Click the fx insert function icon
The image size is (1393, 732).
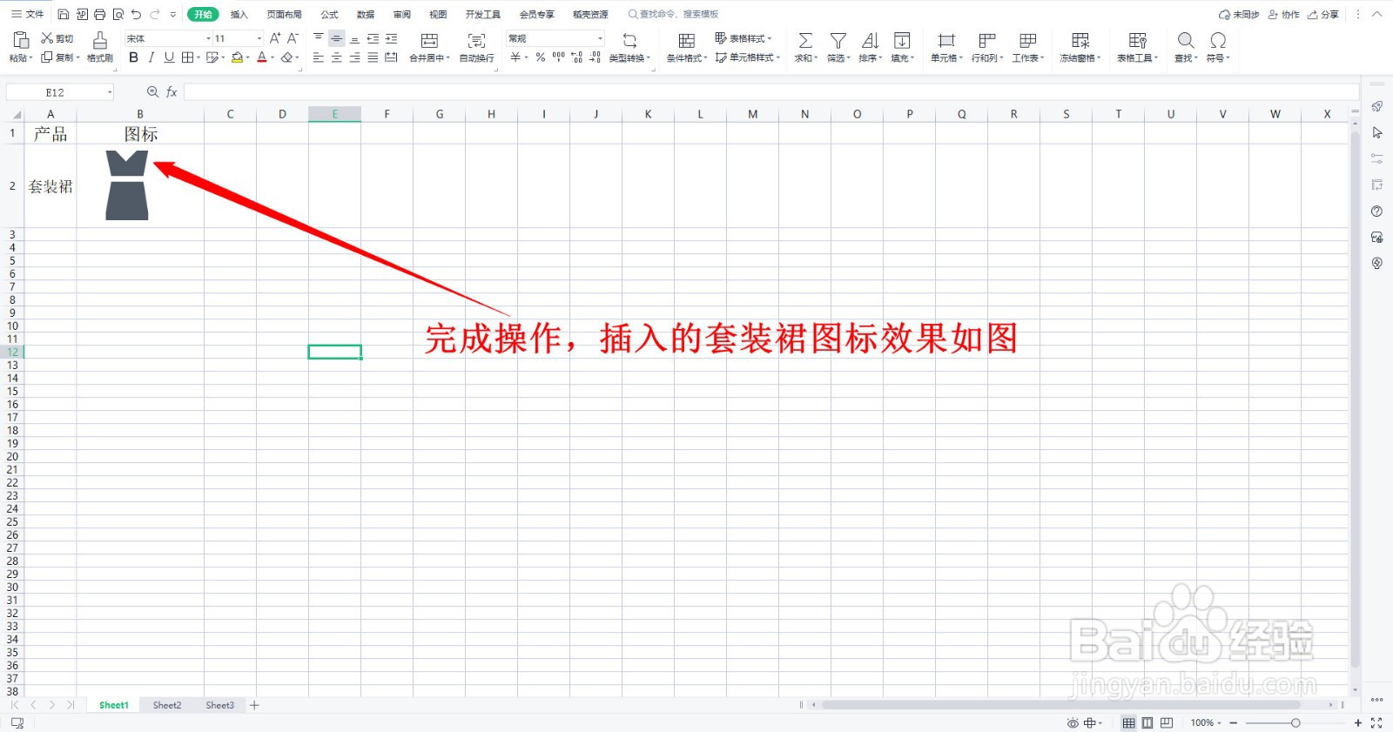[172, 91]
